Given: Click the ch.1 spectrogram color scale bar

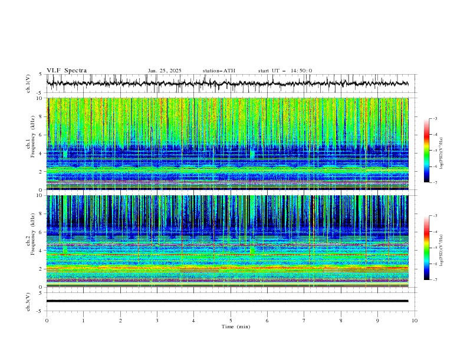Looking at the screenshot, I should point(426,151).
